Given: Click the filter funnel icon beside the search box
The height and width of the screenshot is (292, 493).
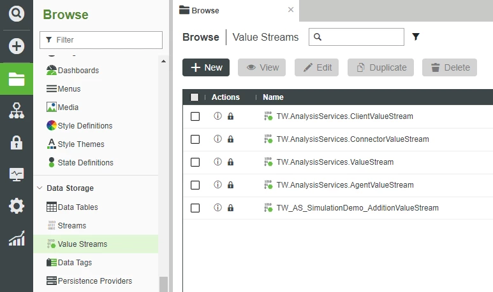Looking at the screenshot, I should pyautogui.click(x=416, y=37).
